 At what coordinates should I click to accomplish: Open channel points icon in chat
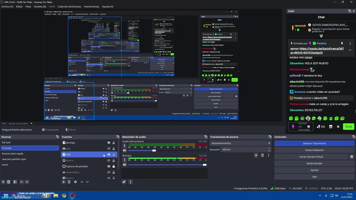click(321, 127)
